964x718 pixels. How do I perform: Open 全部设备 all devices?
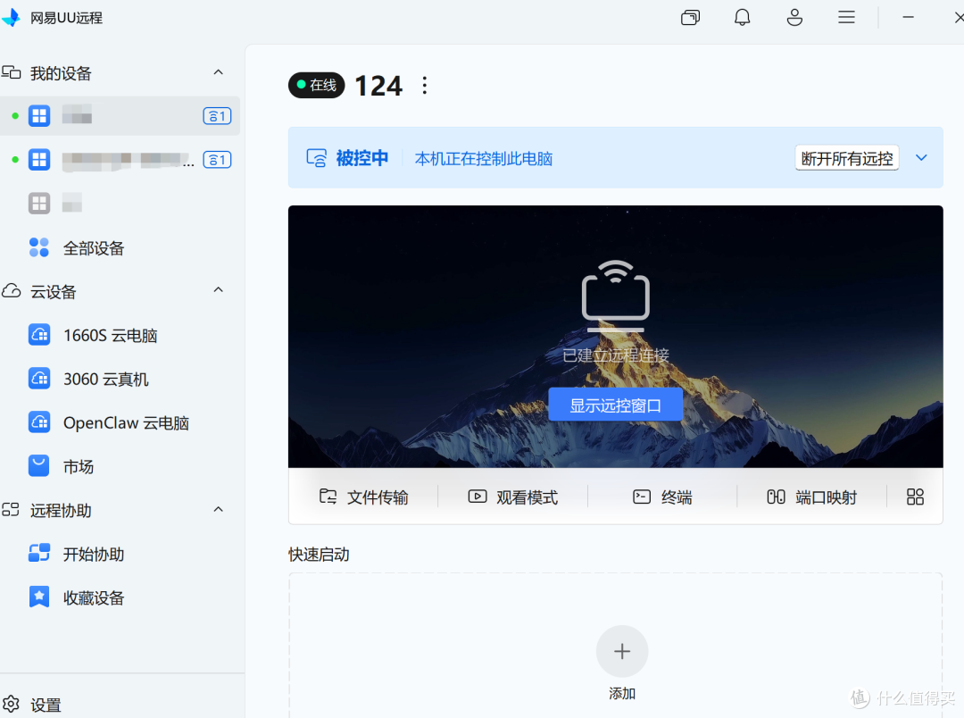120,248
